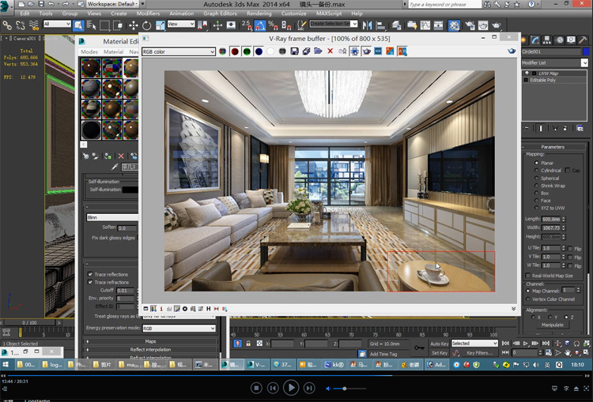Show red channel in V-Ray frame buffer
The image size is (593, 402).
235,51
